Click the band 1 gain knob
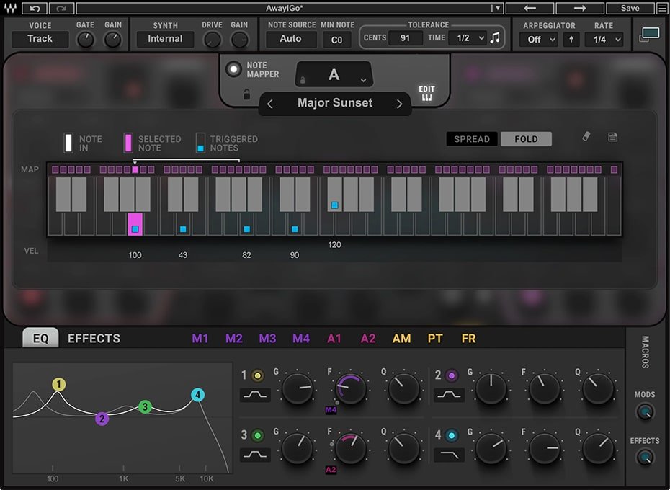Screen dimensions: 670x490 click(296, 388)
